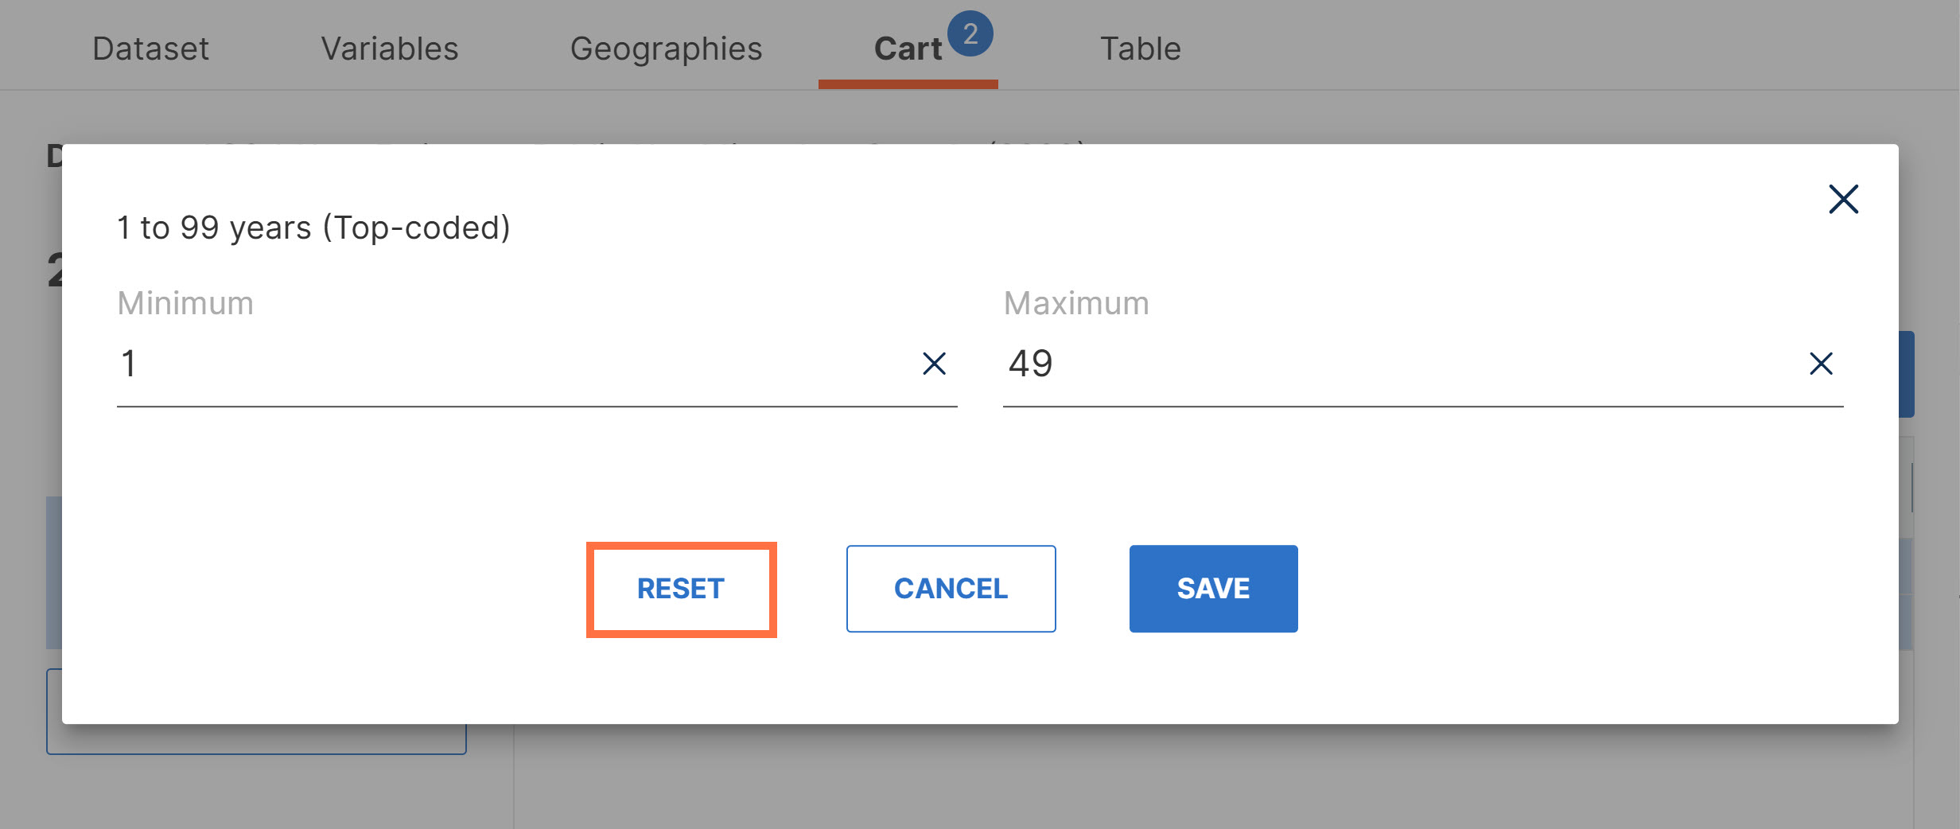Click the outlined button below the dialog's left corner
The width and height of the screenshot is (1960, 829).
256,740
